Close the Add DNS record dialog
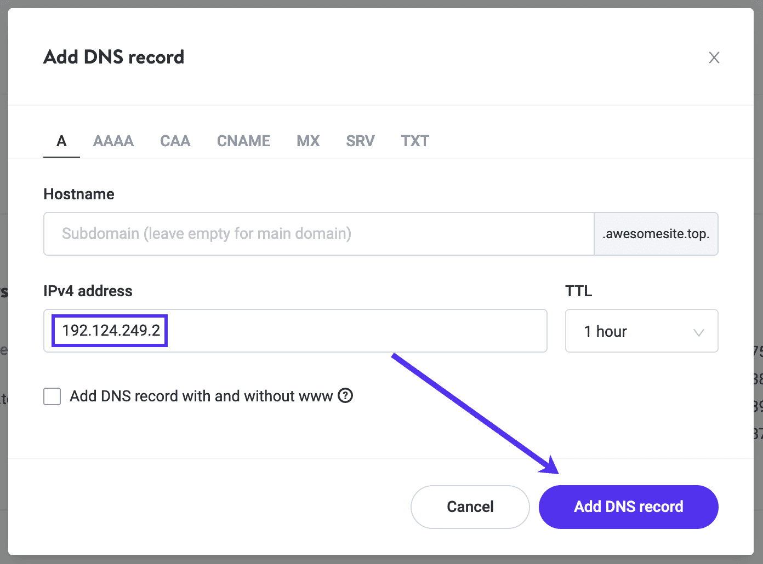This screenshot has height=564, width=763. coord(714,57)
